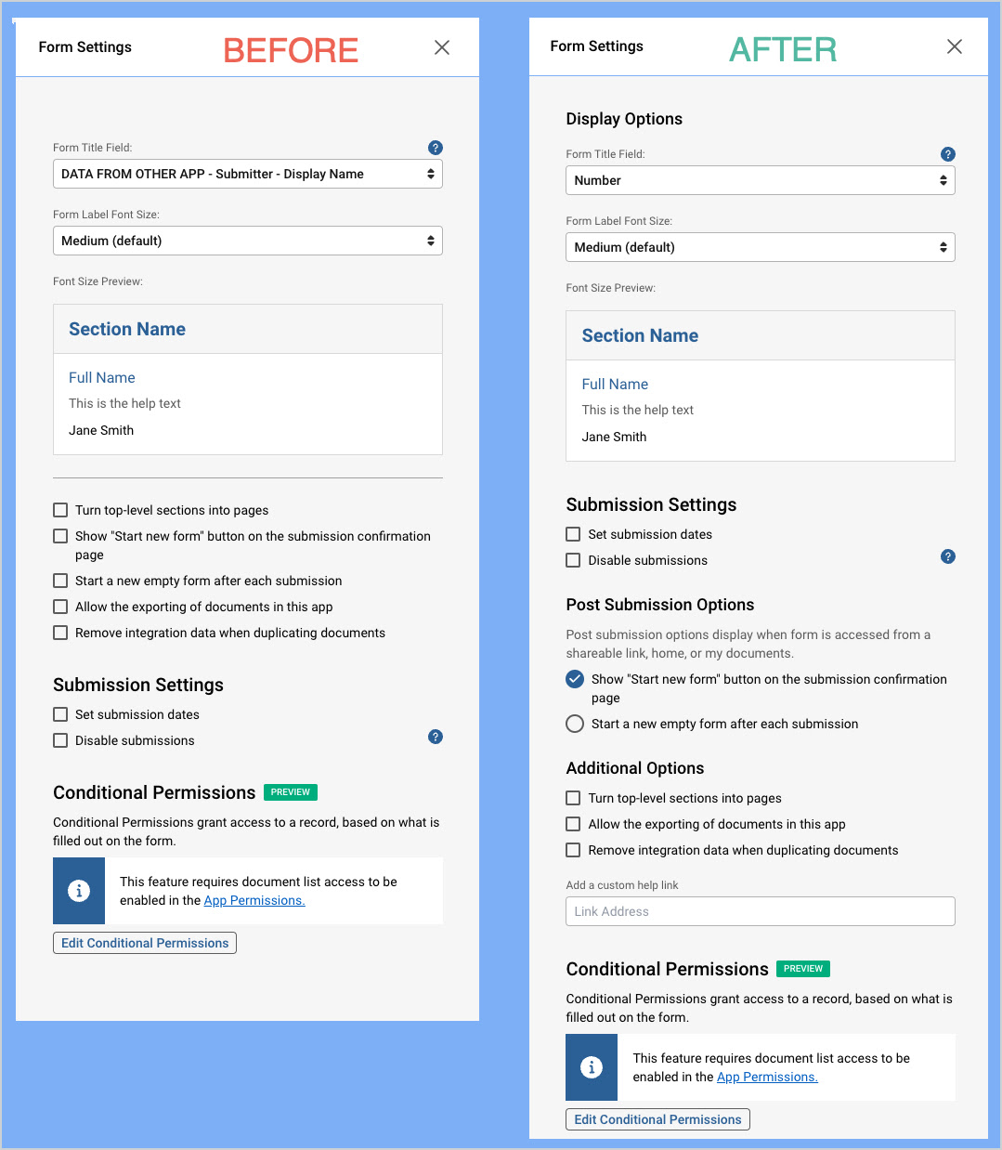This screenshot has width=1002, height=1150.
Task: Close the BEFORE Form Settings dialog
Action: pos(441,46)
